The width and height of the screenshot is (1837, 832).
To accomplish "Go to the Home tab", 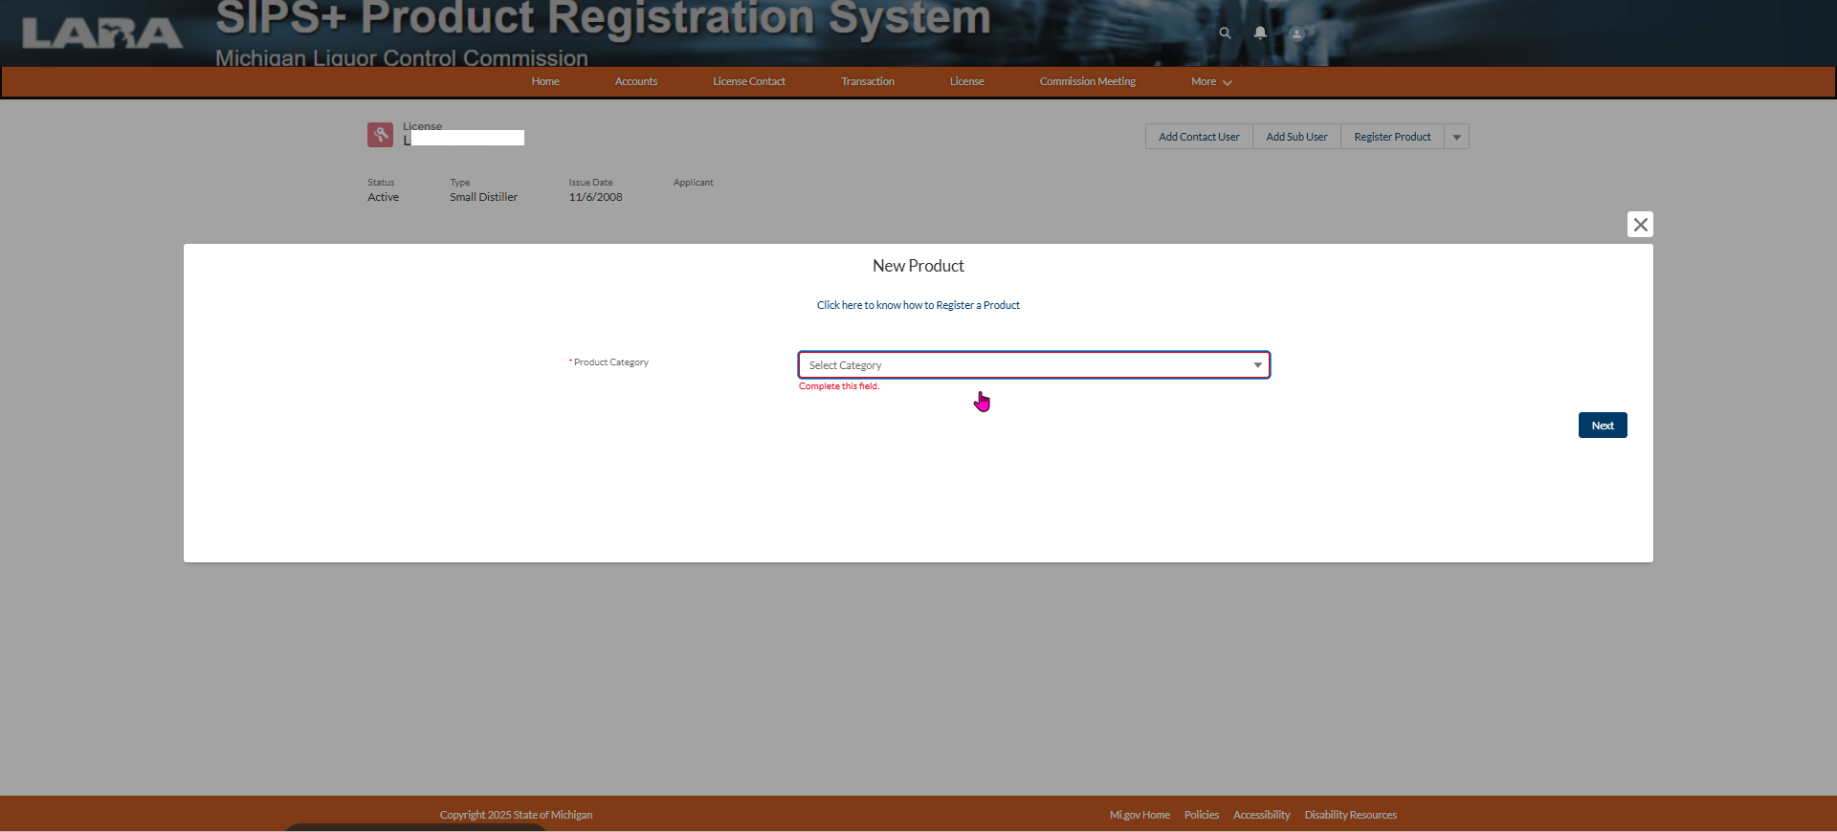I will [x=545, y=82].
